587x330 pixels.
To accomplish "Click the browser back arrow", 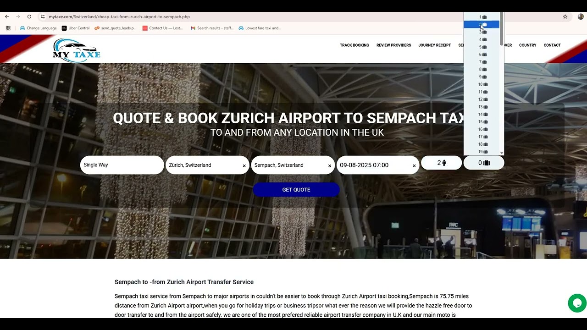I will (x=7, y=16).
